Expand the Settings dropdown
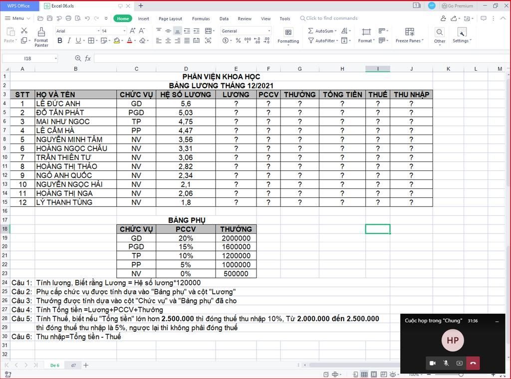The image size is (511, 379). point(470,41)
